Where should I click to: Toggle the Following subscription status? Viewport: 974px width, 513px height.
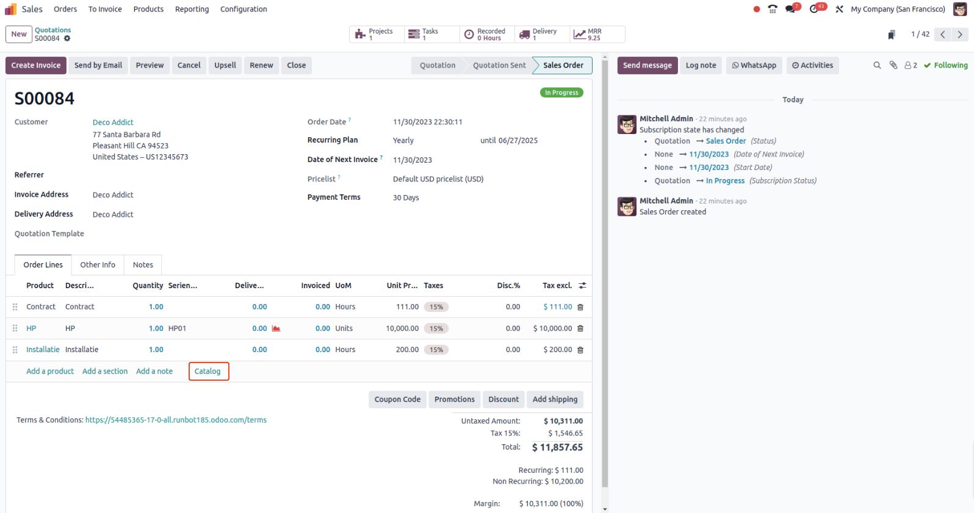coord(945,65)
